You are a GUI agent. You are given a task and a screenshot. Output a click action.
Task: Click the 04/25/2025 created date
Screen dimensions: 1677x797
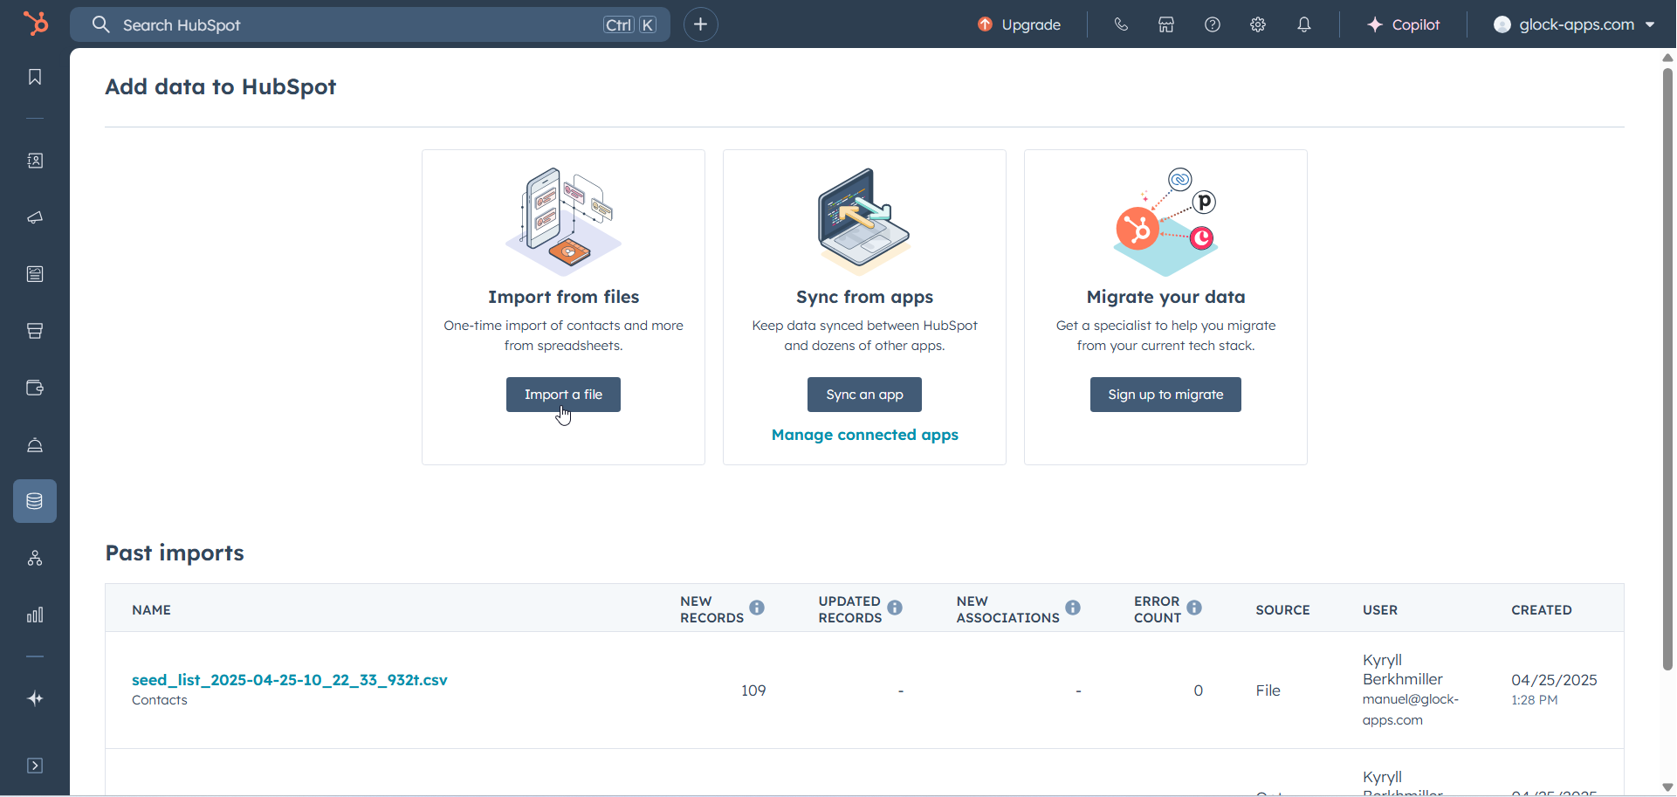[1554, 680]
